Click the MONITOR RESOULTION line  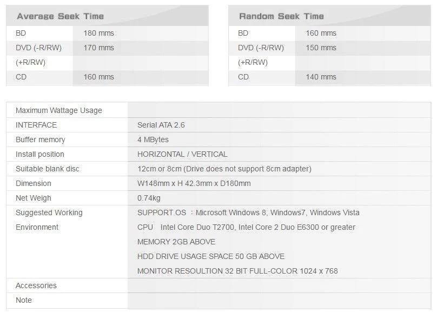[237, 271]
